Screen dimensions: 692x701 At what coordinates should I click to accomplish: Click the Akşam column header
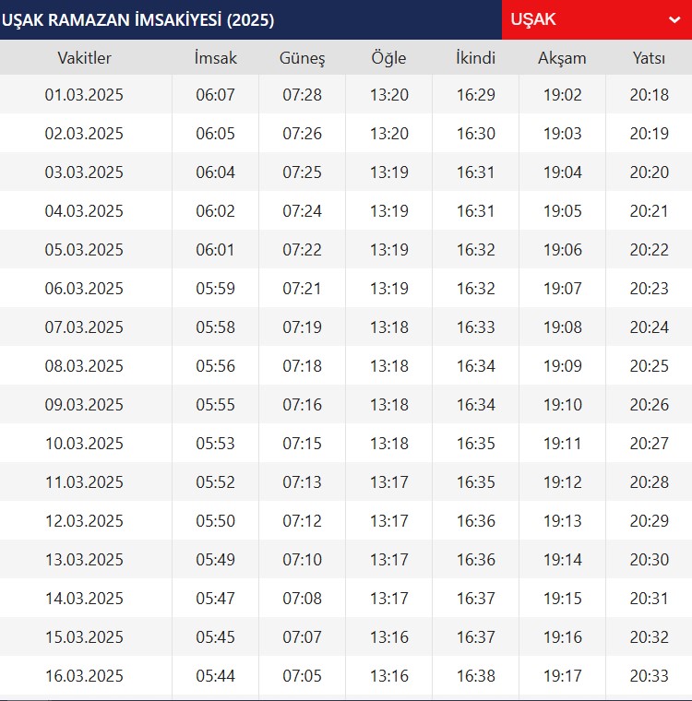(x=562, y=58)
